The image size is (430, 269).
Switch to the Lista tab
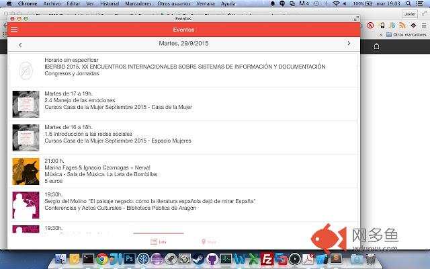click(159, 241)
